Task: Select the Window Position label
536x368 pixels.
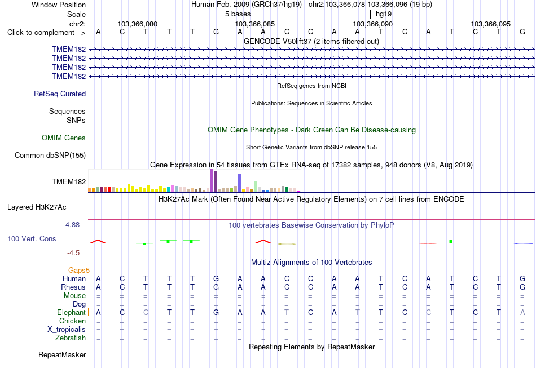Action: click(x=59, y=5)
